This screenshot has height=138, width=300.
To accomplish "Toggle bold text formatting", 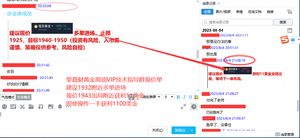I will tap(178, 97).
